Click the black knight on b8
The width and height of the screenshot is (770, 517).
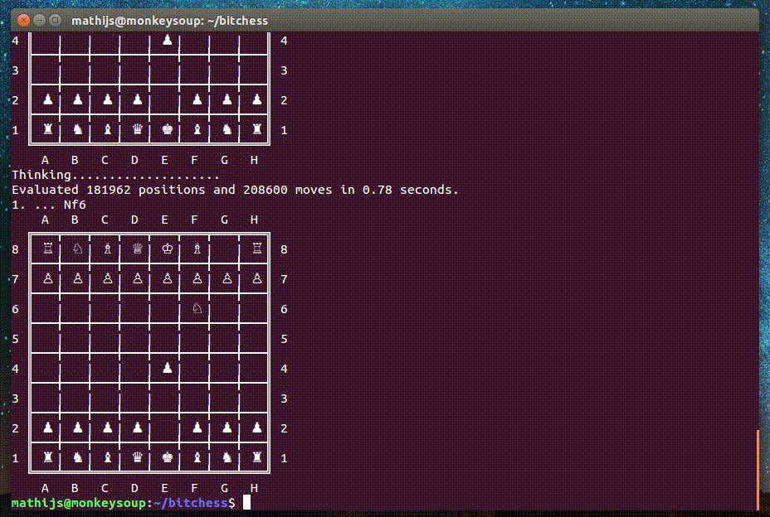(x=78, y=248)
